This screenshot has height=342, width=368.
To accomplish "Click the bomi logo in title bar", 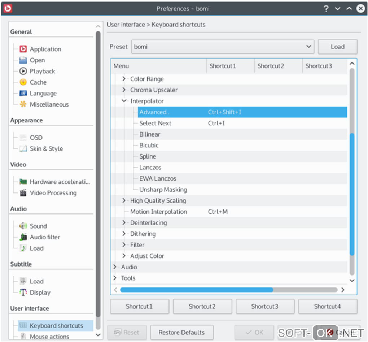I will 8,8.
